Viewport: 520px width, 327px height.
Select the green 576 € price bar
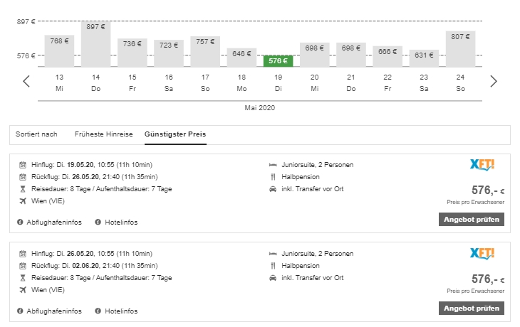278,61
